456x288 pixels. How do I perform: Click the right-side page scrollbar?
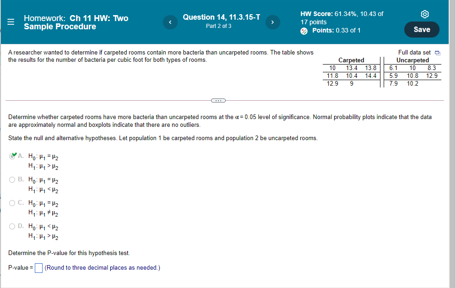[x=452, y=137]
